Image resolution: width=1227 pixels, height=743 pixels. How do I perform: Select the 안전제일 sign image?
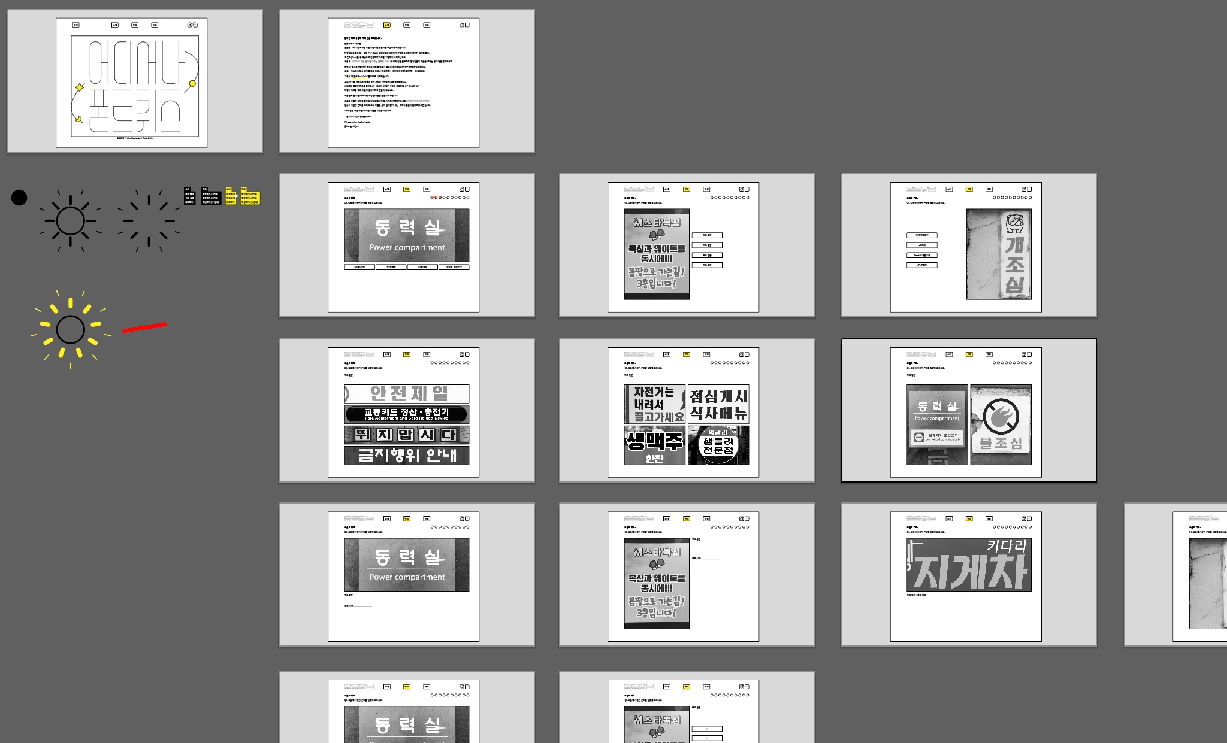point(407,393)
